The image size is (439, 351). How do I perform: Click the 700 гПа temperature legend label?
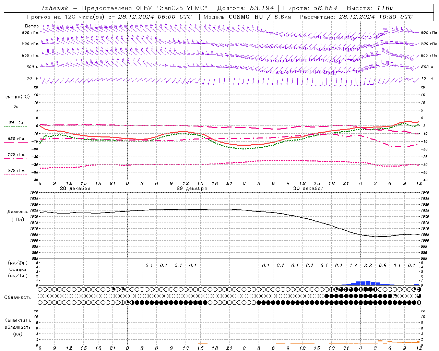click(16, 155)
